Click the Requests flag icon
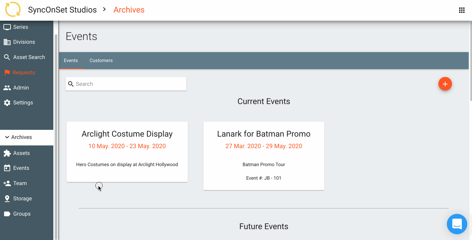Viewport: 472px width, 240px height. click(7, 73)
